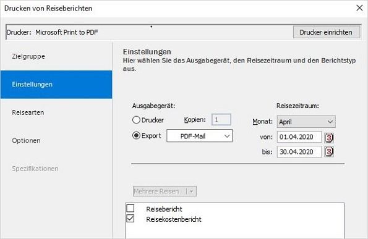Click the Kopien number field
368x239 pixels.
[x=221, y=120]
